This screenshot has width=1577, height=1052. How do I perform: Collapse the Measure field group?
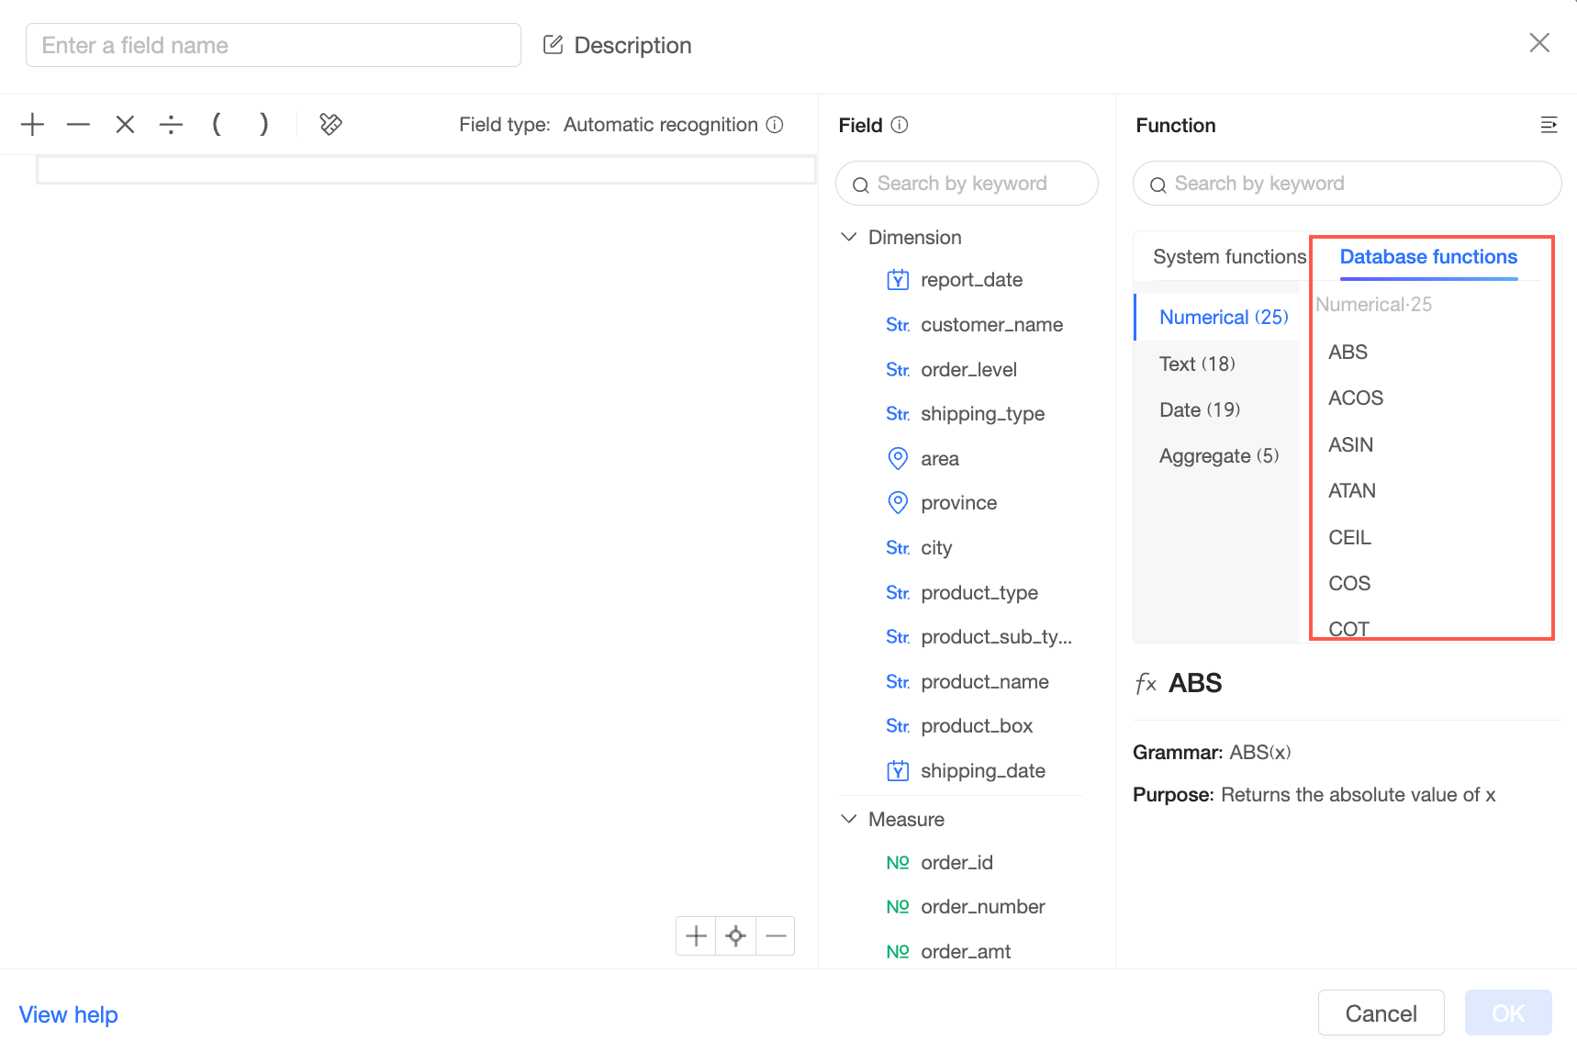pyautogui.click(x=849, y=819)
